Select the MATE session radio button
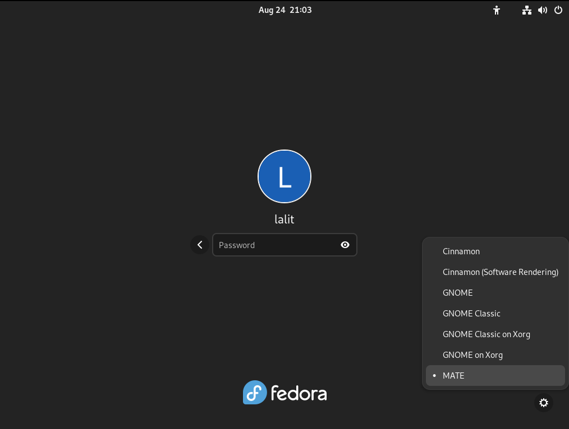 [x=434, y=375]
